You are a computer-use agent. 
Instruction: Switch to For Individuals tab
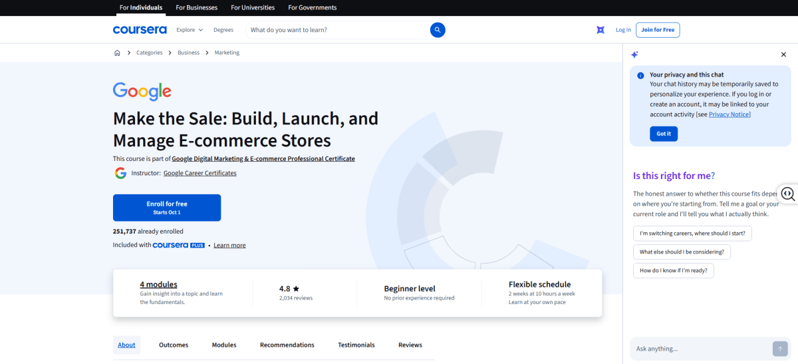[x=141, y=8]
